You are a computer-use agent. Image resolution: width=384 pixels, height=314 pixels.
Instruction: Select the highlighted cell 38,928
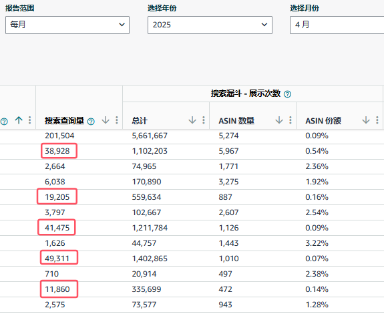click(x=59, y=151)
